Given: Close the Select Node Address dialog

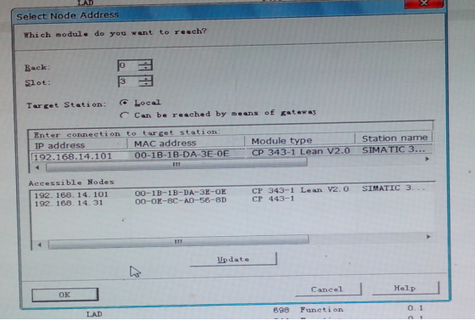Looking at the screenshot, I should pyautogui.click(x=424, y=3).
